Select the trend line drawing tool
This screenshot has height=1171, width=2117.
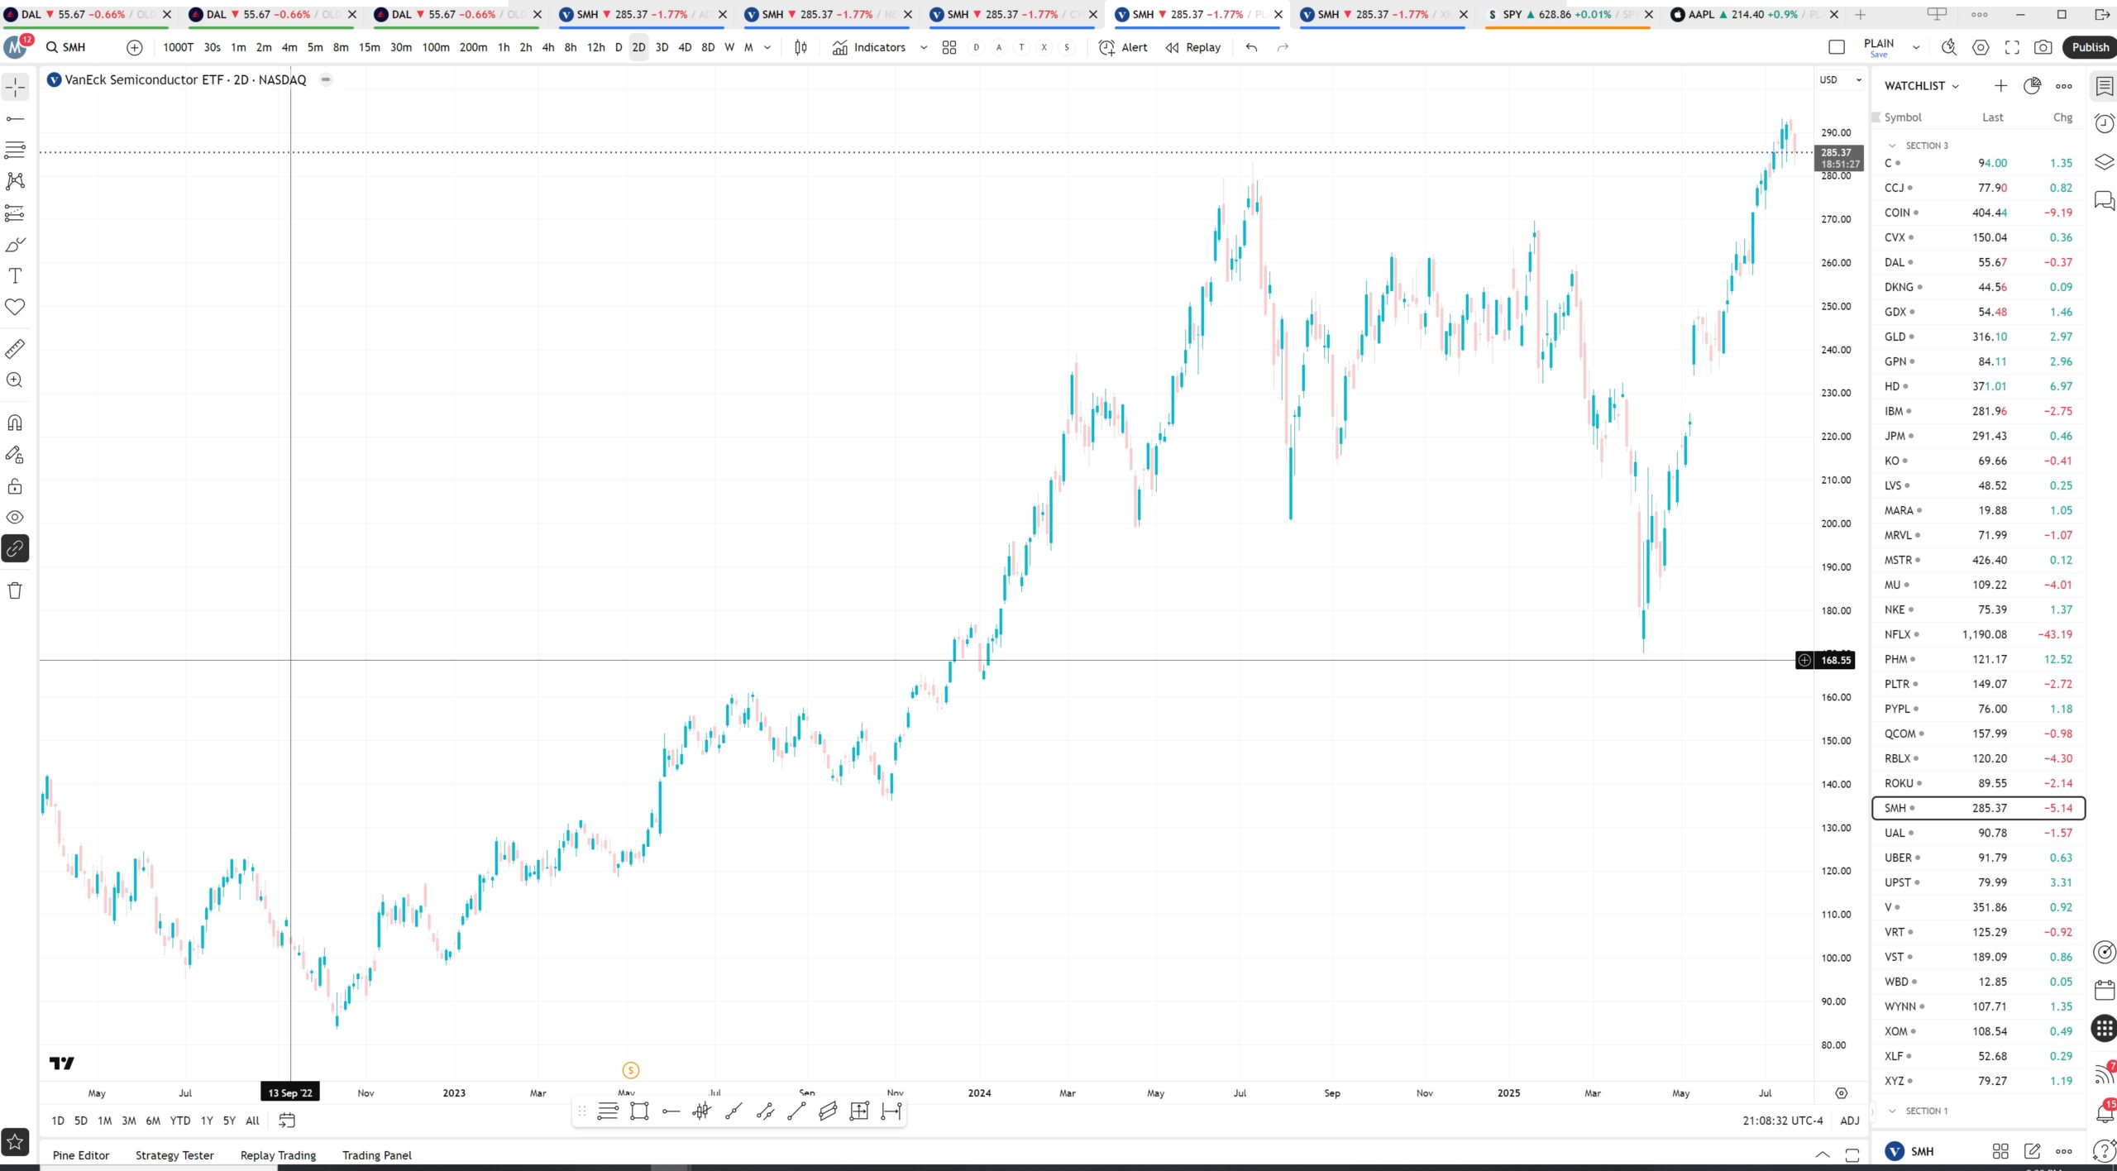pyautogui.click(x=15, y=119)
